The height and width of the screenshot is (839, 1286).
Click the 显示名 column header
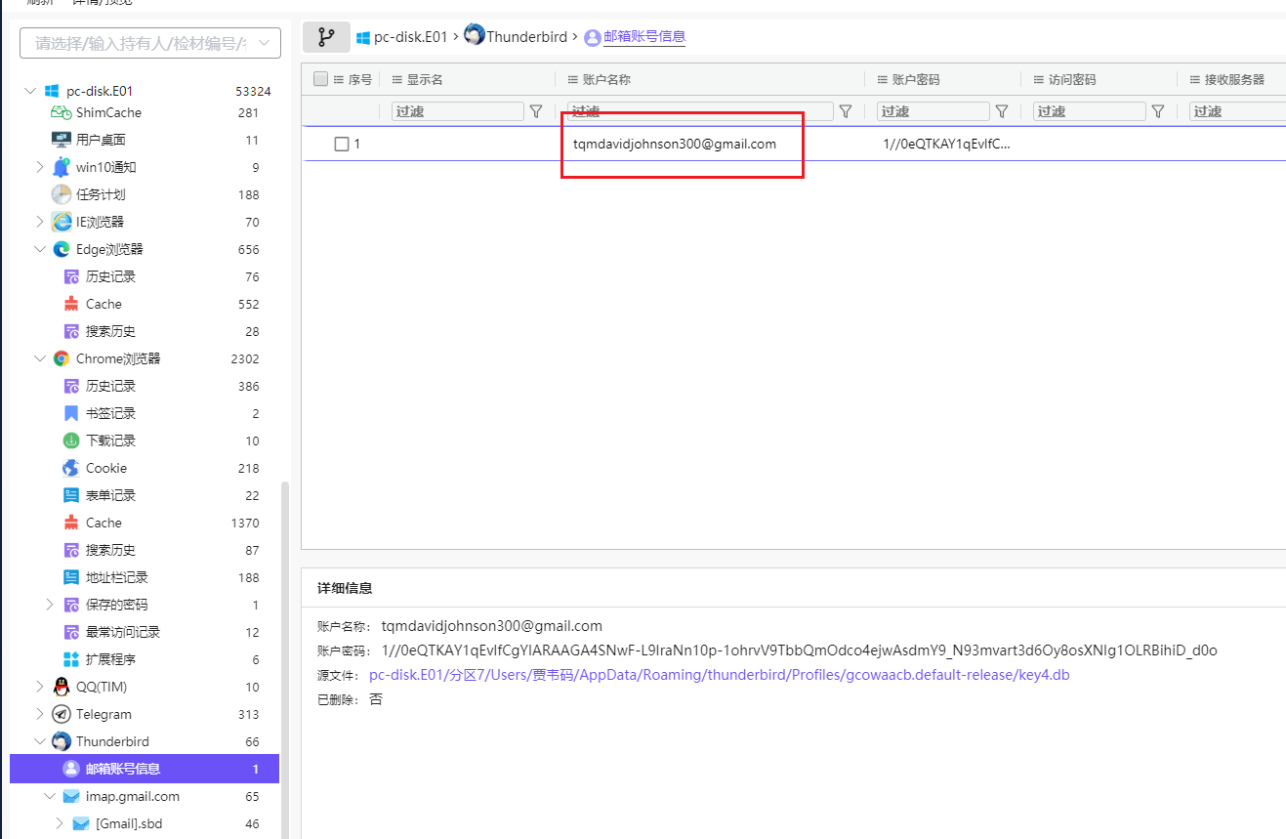tap(424, 79)
